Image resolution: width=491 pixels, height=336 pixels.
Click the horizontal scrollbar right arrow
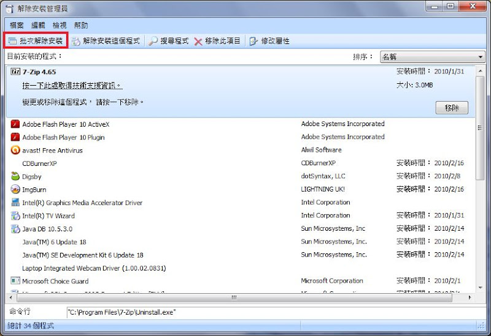point(470,297)
